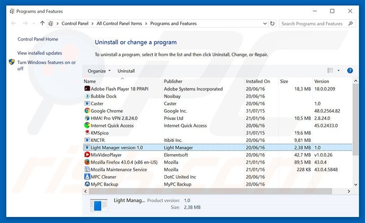365x223 pixels.
Task: Click the Mozilla Firefox program icon
Action: (x=87, y=162)
